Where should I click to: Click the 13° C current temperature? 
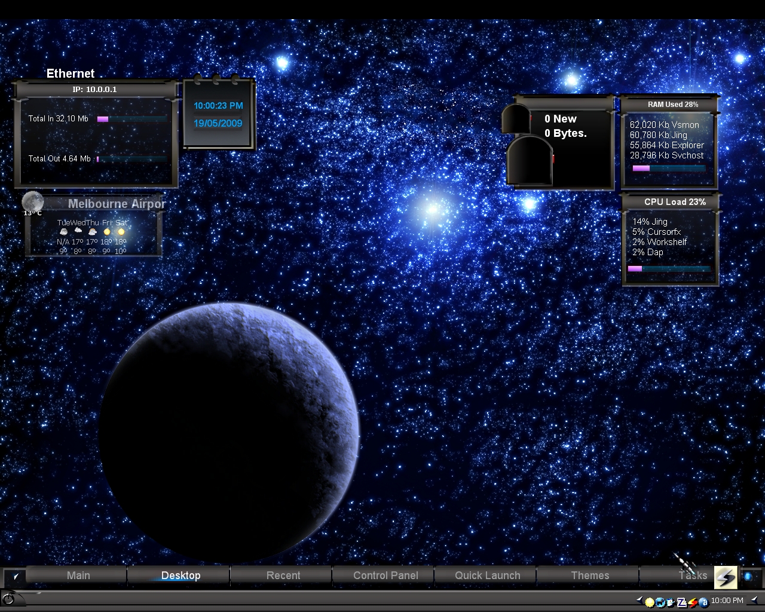pos(33,213)
